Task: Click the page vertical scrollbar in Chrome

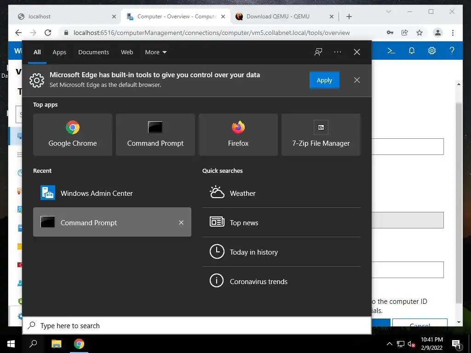Action: pyautogui.click(x=459, y=203)
